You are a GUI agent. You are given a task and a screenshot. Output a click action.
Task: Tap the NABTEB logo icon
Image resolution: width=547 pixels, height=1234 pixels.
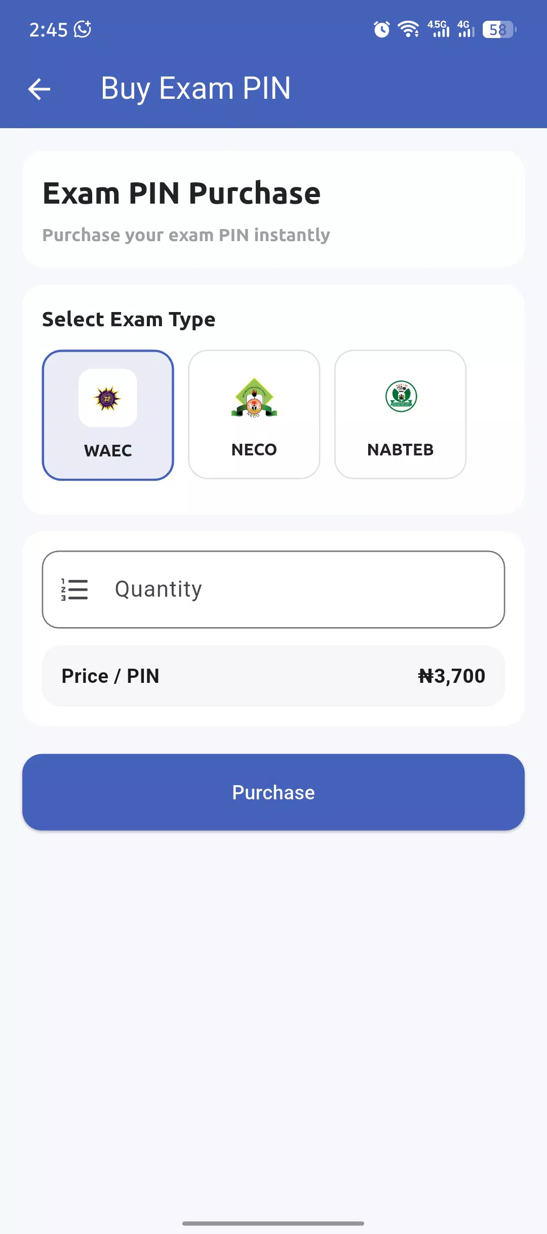click(401, 396)
